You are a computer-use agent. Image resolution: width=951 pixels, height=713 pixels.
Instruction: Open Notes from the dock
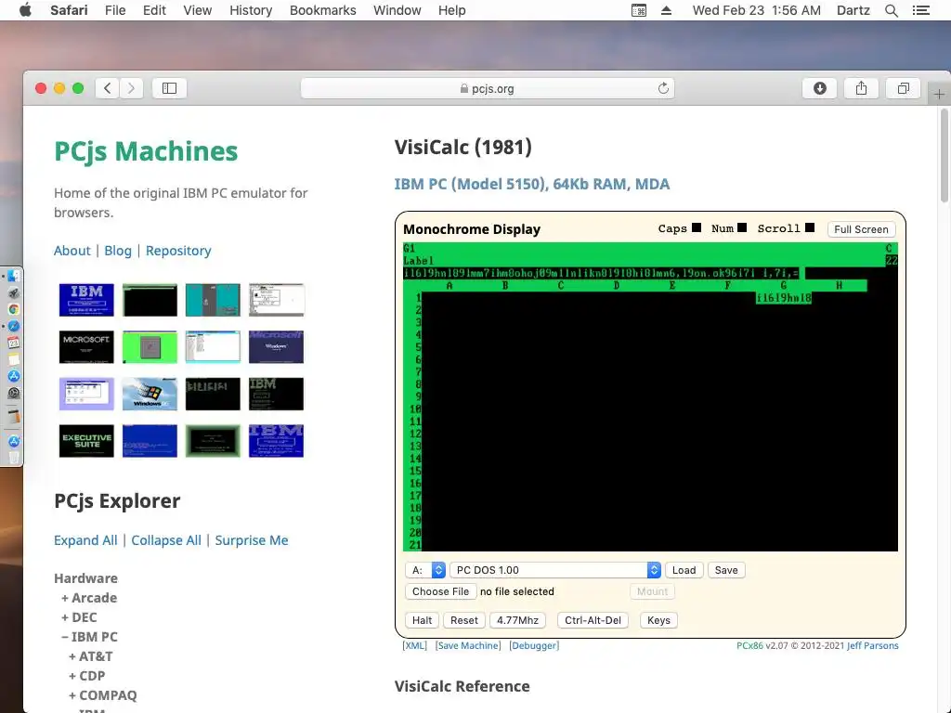(x=13, y=359)
